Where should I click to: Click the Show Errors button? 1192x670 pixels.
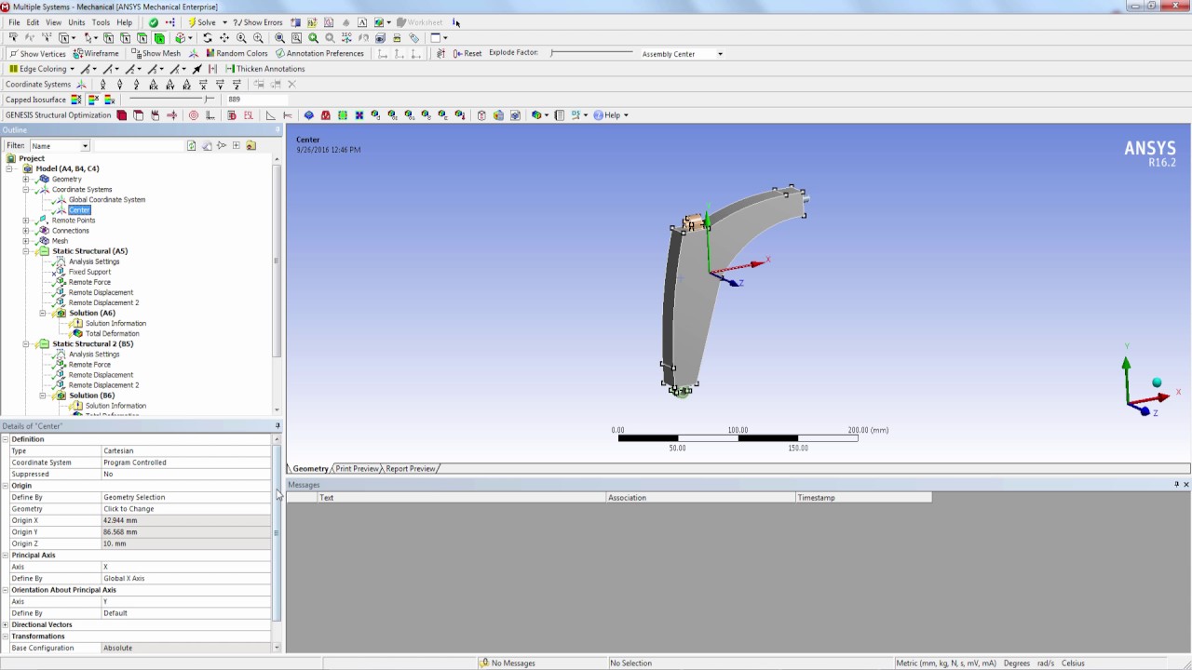(258, 22)
